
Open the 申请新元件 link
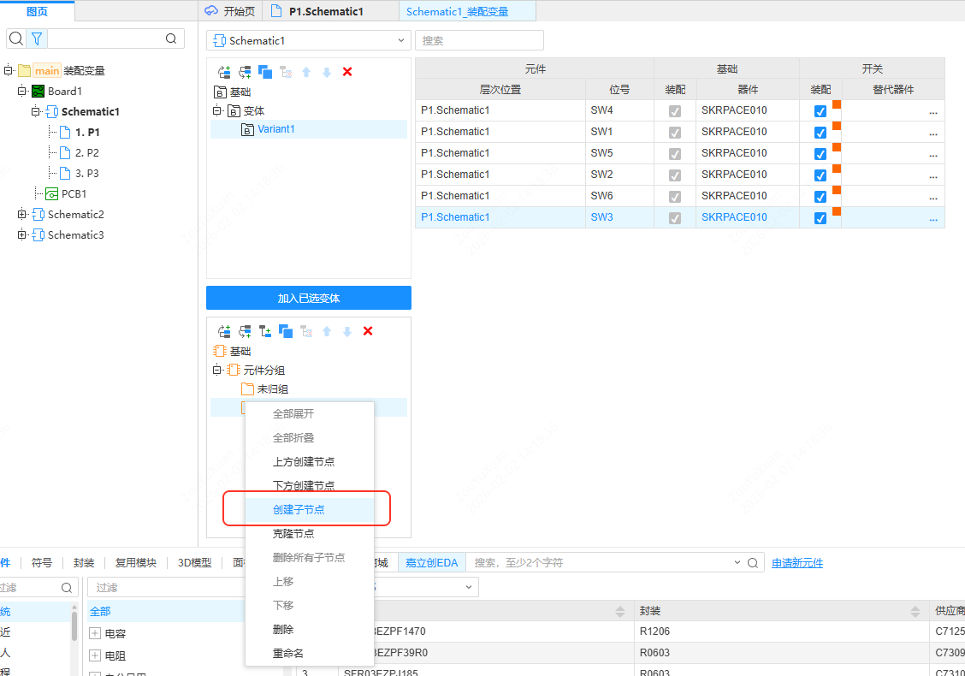click(x=796, y=562)
